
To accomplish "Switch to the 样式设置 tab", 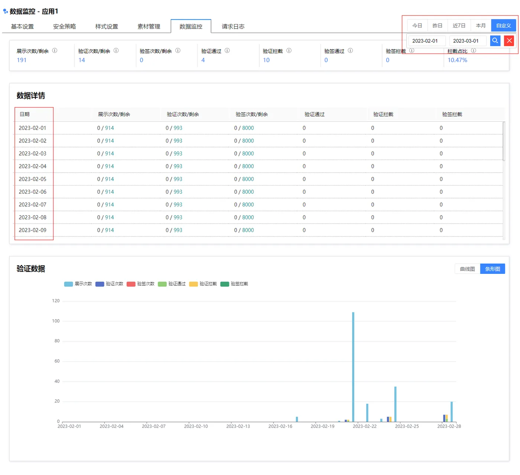I will pyautogui.click(x=107, y=26).
